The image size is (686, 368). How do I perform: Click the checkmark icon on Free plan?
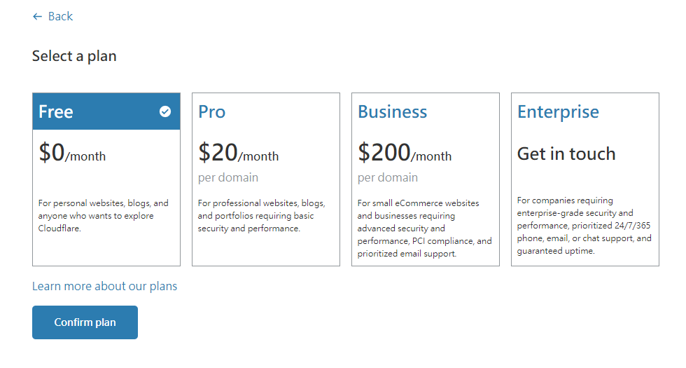coord(165,111)
